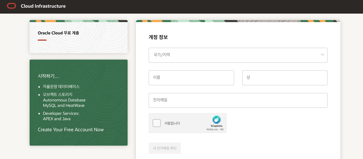Focus the 성 last name field

285,78
